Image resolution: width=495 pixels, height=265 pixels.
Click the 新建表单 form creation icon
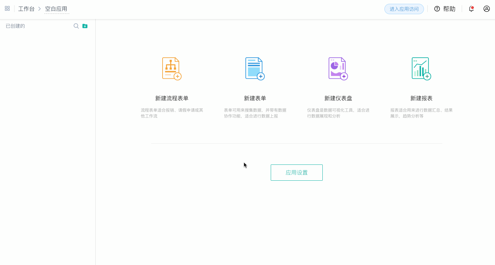254,68
